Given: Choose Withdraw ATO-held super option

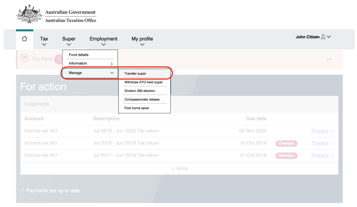Looking at the screenshot, I should click(143, 82).
